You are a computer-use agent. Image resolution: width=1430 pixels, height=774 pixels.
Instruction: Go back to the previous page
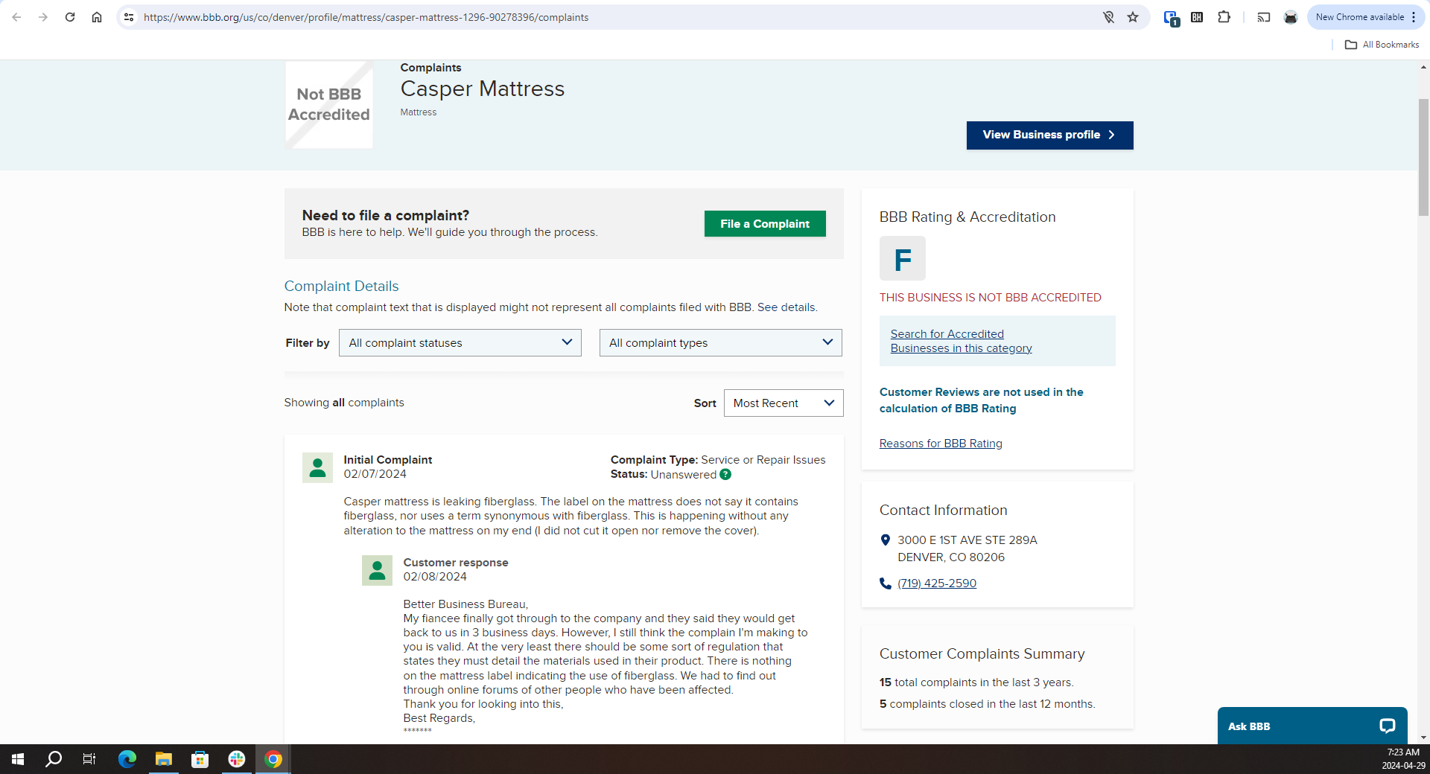click(x=16, y=17)
